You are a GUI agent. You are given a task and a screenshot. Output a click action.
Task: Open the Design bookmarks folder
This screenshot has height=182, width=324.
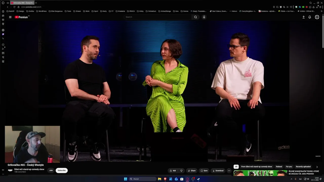pyautogui.click(x=20, y=11)
